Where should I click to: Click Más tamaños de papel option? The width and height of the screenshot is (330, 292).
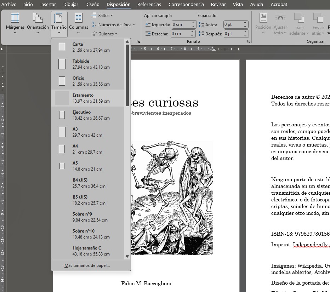[87, 265]
